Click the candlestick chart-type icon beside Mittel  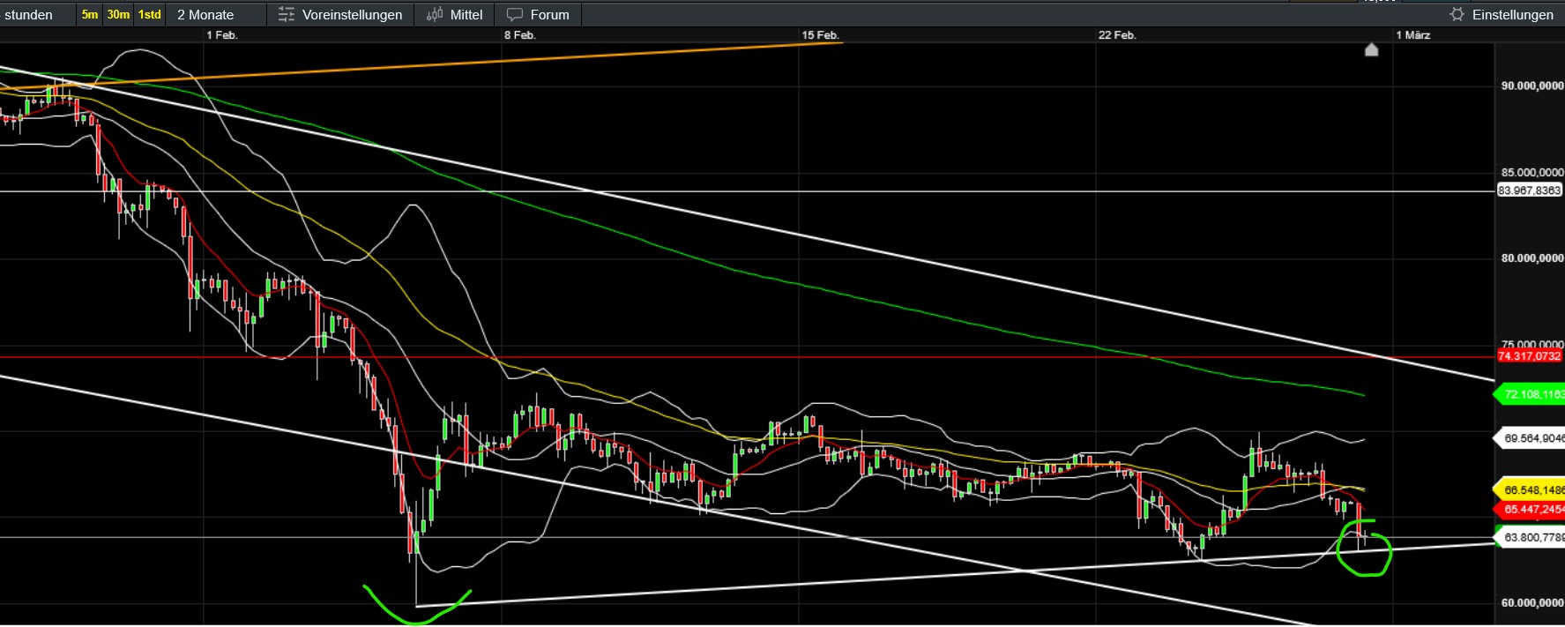tap(435, 14)
